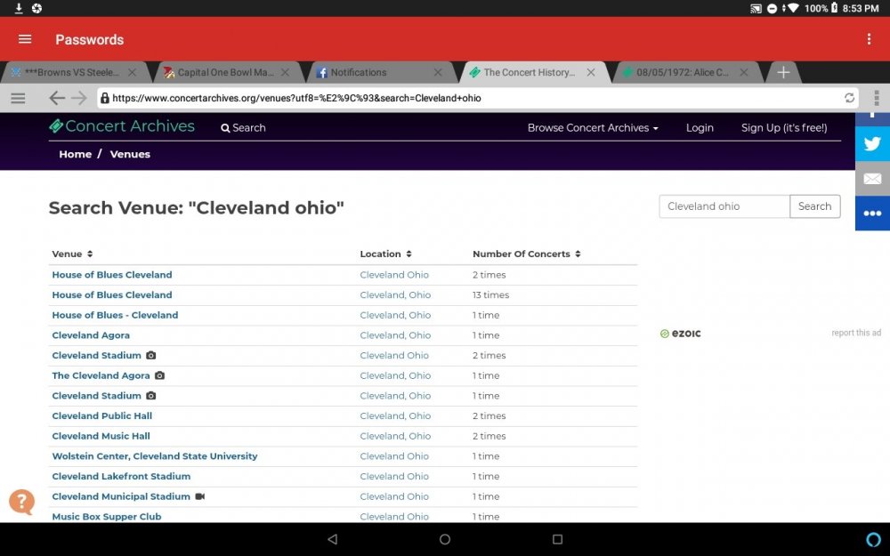Click camera icon beside The Cleveland Agora
Image resolution: width=890 pixels, height=556 pixels.
160,375
